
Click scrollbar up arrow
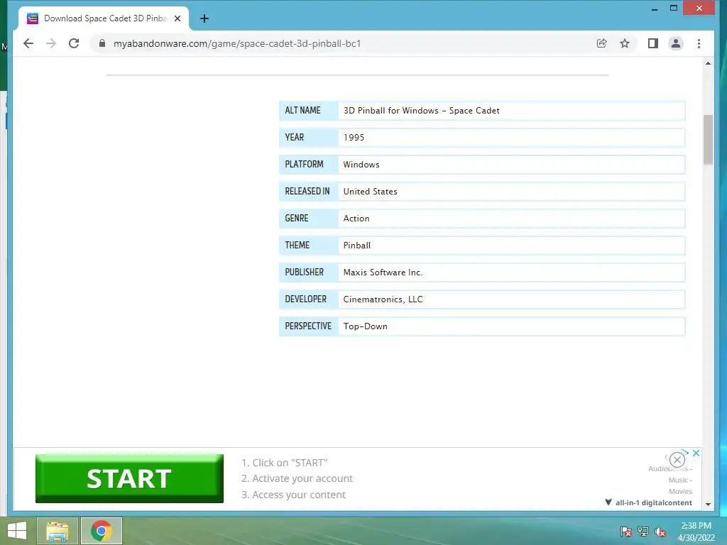(708, 63)
